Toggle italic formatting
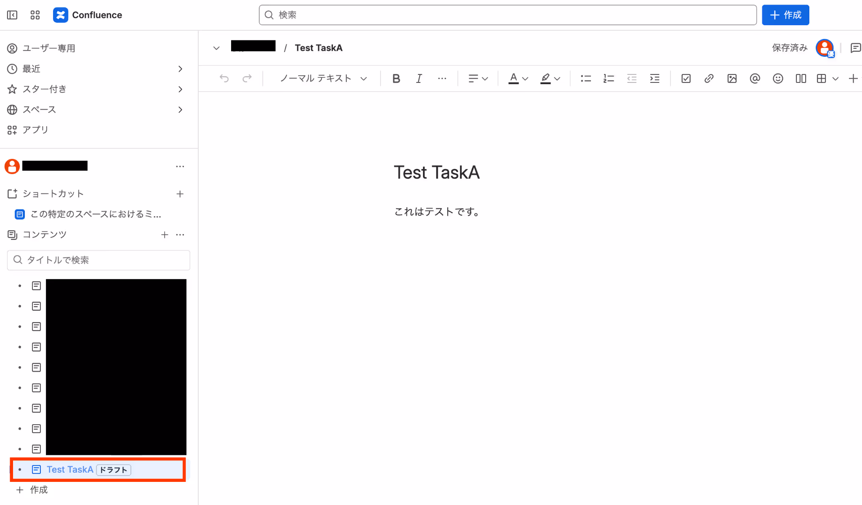Viewport: 862px width, 505px height. [419, 79]
